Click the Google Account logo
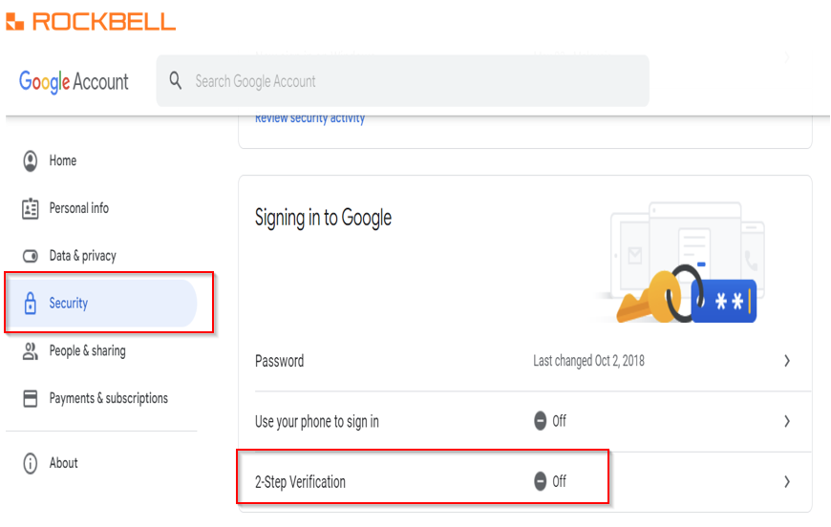The image size is (831, 527). pos(74,82)
